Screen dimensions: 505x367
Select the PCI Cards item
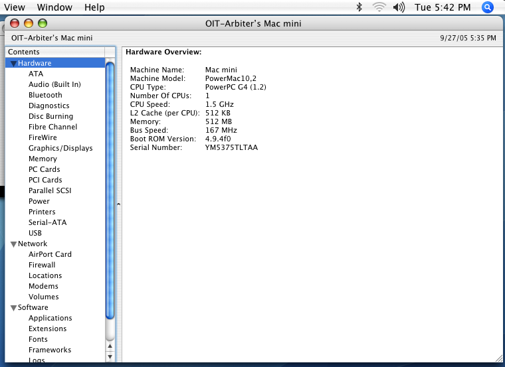click(x=45, y=180)
